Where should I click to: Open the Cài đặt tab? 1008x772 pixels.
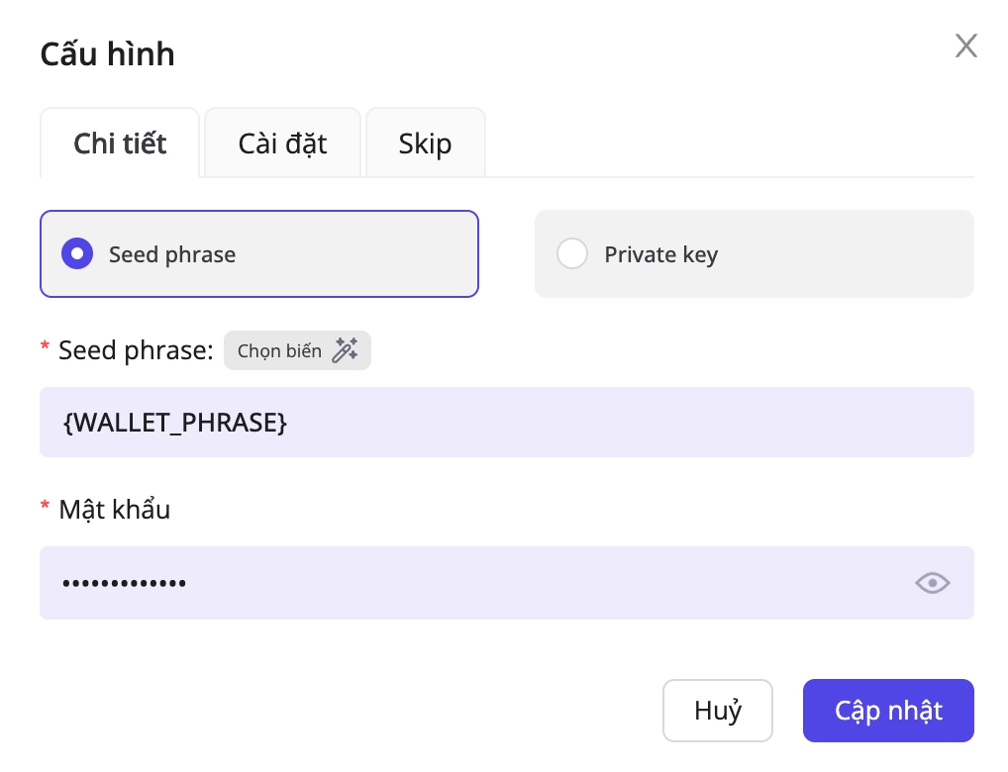(282, 144)
